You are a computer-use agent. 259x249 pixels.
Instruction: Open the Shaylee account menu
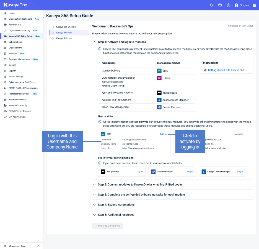coord(242,5)
